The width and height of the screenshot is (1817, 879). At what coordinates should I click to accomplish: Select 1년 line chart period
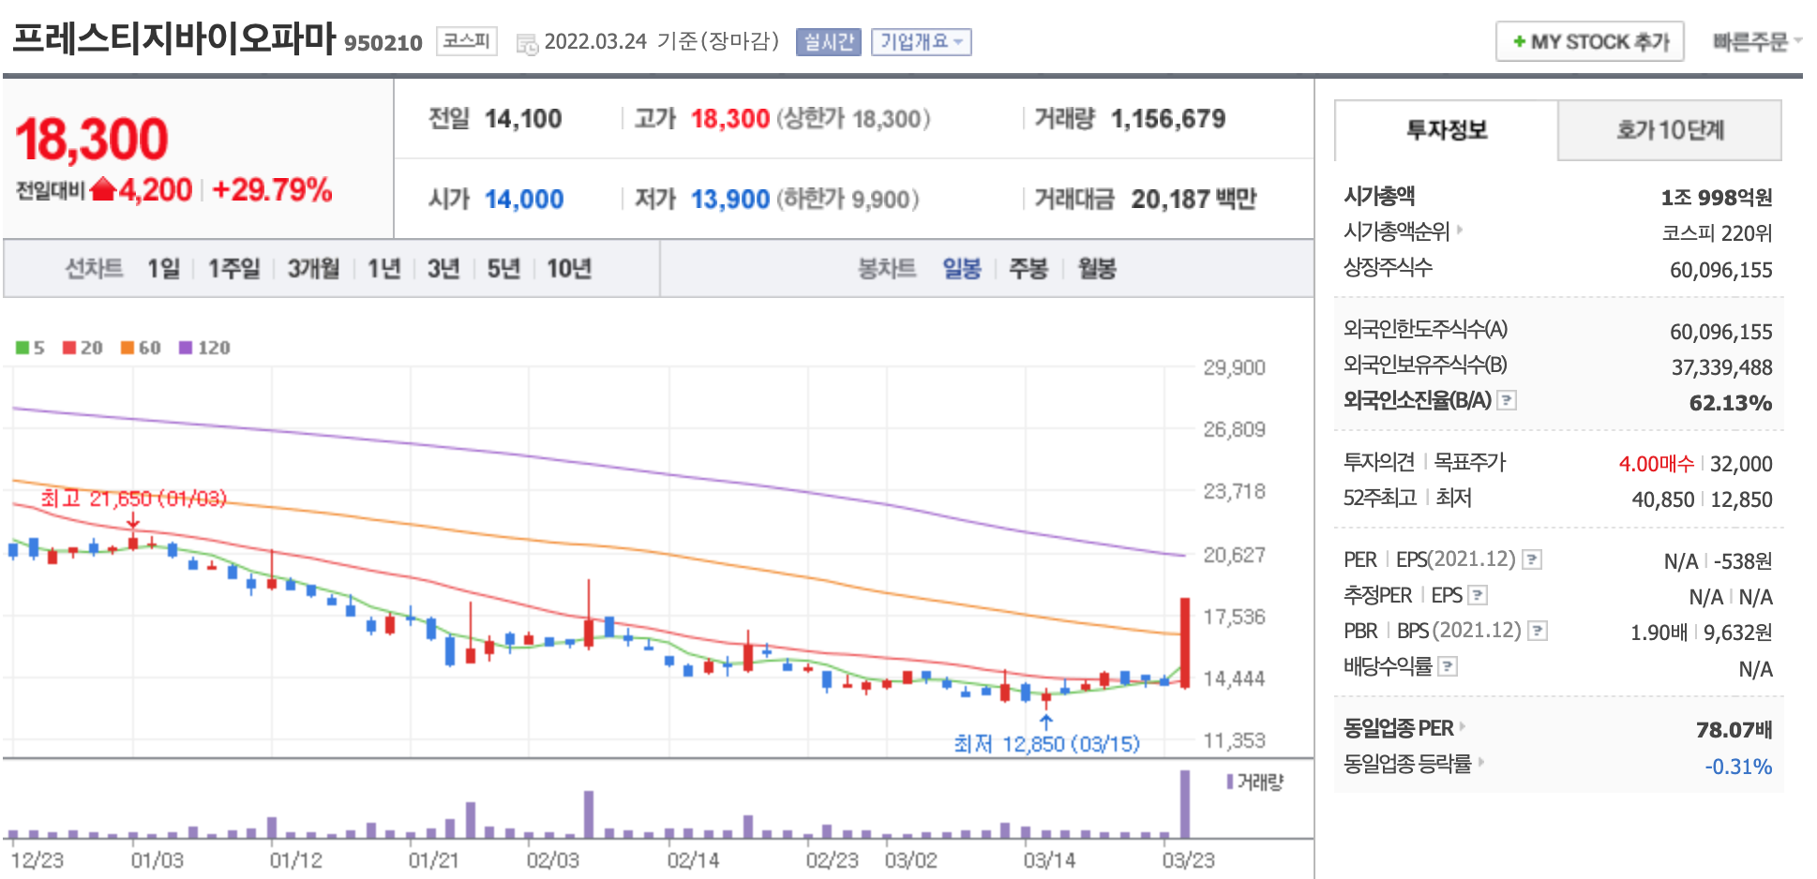pyautogui.click(x=383, y=269)
